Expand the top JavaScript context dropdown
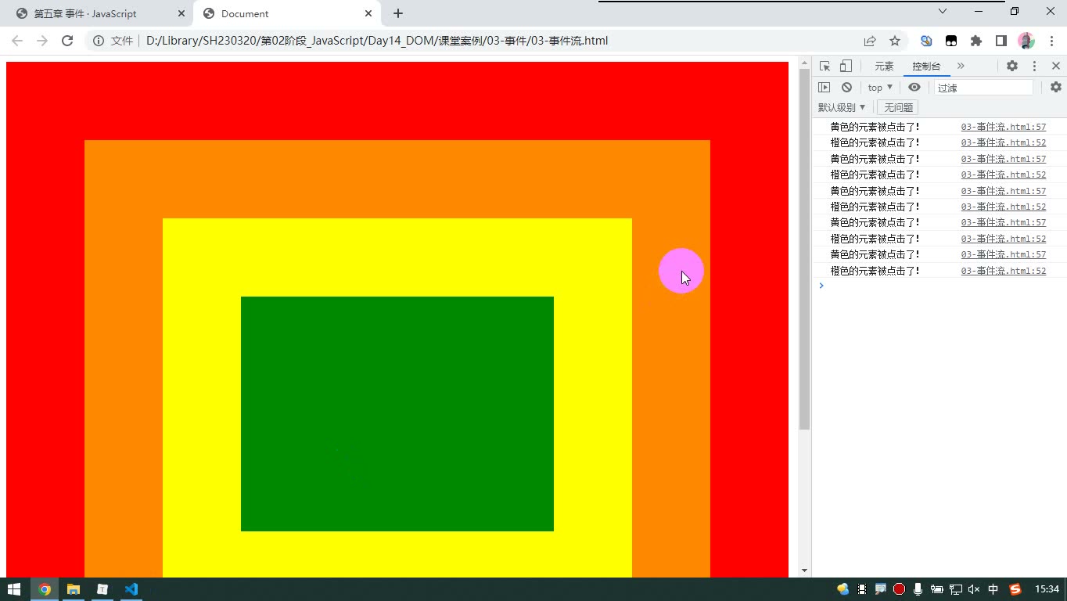 [880, 88]
